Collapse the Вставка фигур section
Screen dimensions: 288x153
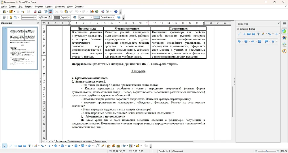point(238,29)
